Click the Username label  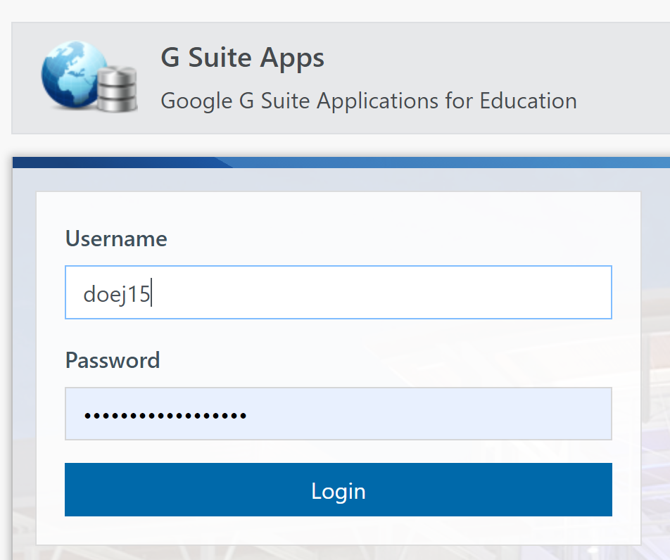point(116,238)
